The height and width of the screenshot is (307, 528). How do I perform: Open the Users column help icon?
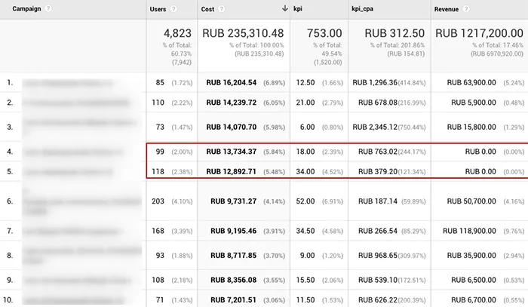(173, 9)
